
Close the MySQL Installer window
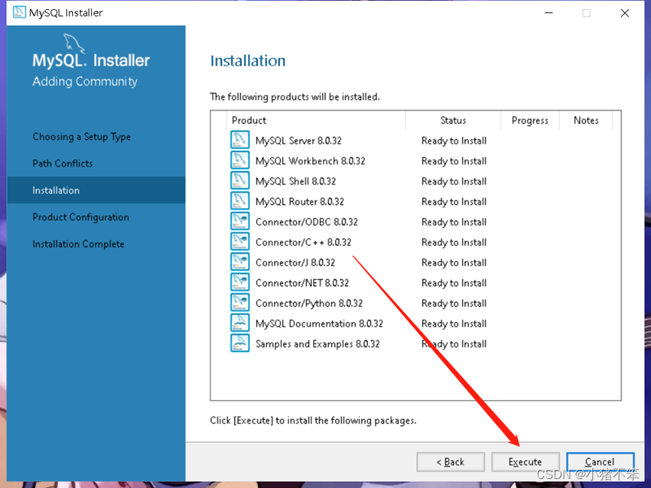point(625,13)
